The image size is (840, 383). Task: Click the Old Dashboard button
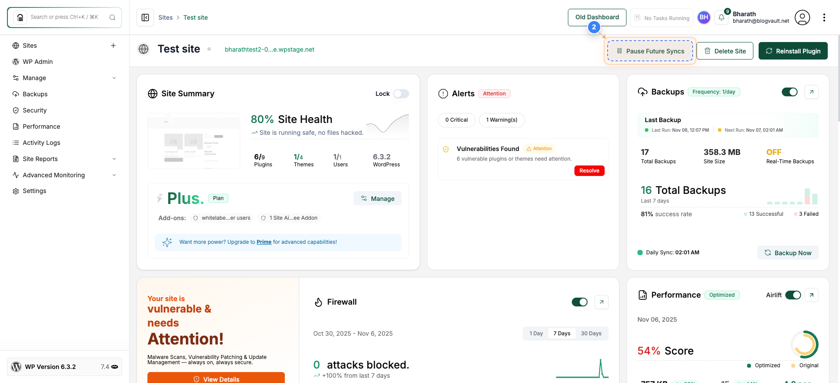[x=597, y=18]
